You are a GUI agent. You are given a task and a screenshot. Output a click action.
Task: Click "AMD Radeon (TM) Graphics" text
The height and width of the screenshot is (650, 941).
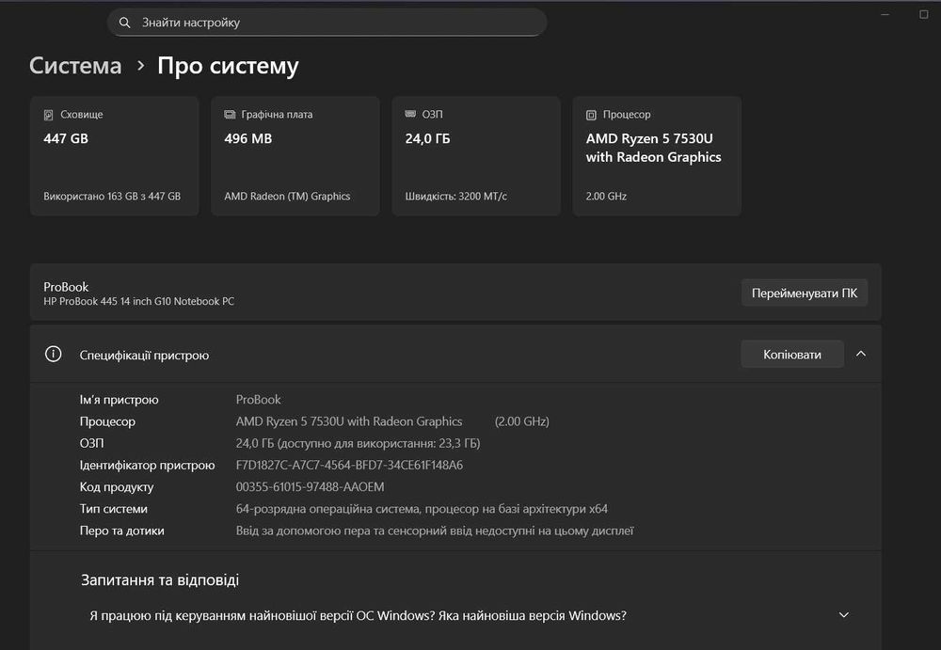pyautogui.click(x=287, y=197)
